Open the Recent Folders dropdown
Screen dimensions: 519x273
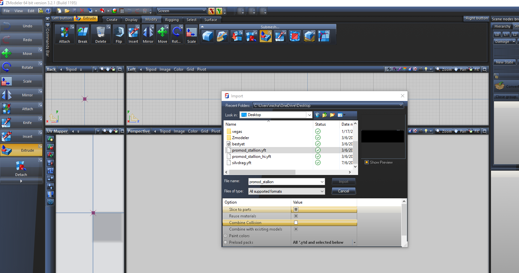pos(401,105)
